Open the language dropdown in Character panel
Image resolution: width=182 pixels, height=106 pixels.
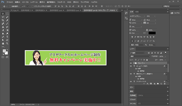[137, 45]
